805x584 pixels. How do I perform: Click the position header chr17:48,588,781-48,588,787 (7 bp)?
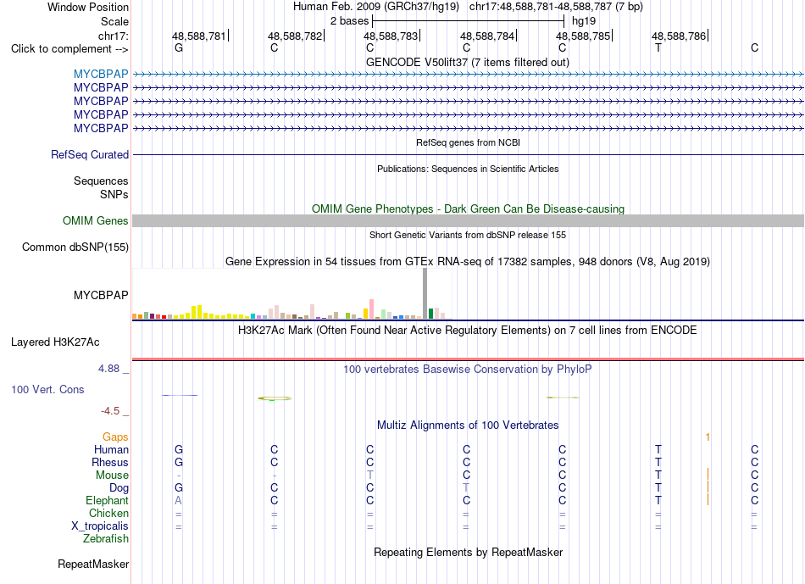point(556,7)
